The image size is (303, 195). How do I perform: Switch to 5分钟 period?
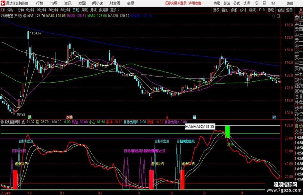tap(30, 10)
